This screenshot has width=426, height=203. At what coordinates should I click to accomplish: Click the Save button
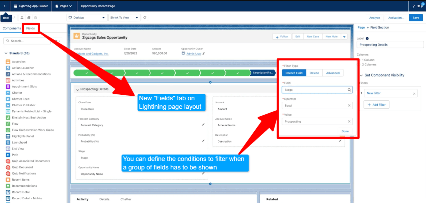click(x=416, y=18)
